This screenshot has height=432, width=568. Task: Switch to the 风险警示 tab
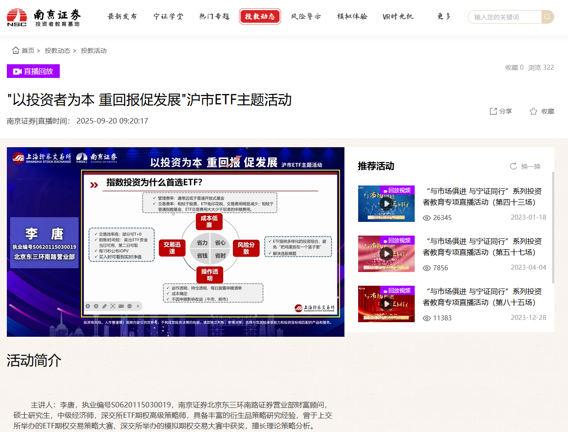tap(306, 17)
